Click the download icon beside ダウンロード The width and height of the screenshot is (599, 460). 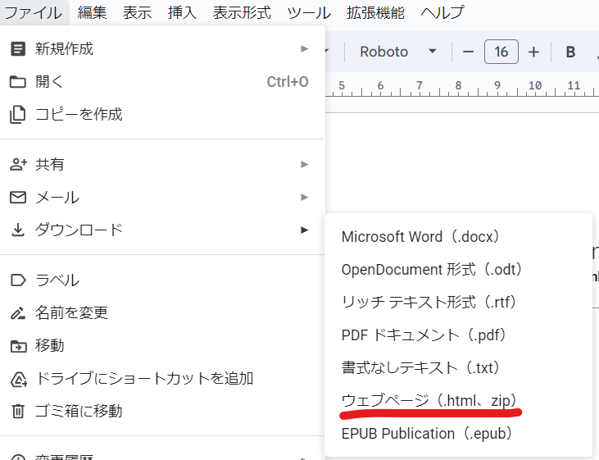[18, 230]
